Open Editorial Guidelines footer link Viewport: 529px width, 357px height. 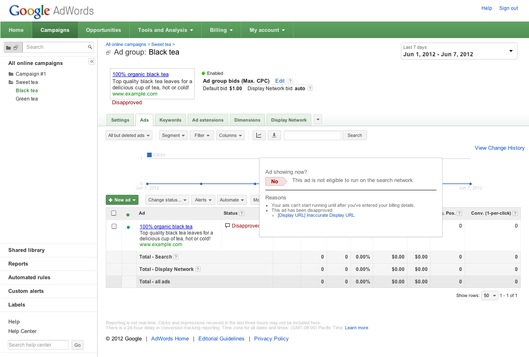222,338
